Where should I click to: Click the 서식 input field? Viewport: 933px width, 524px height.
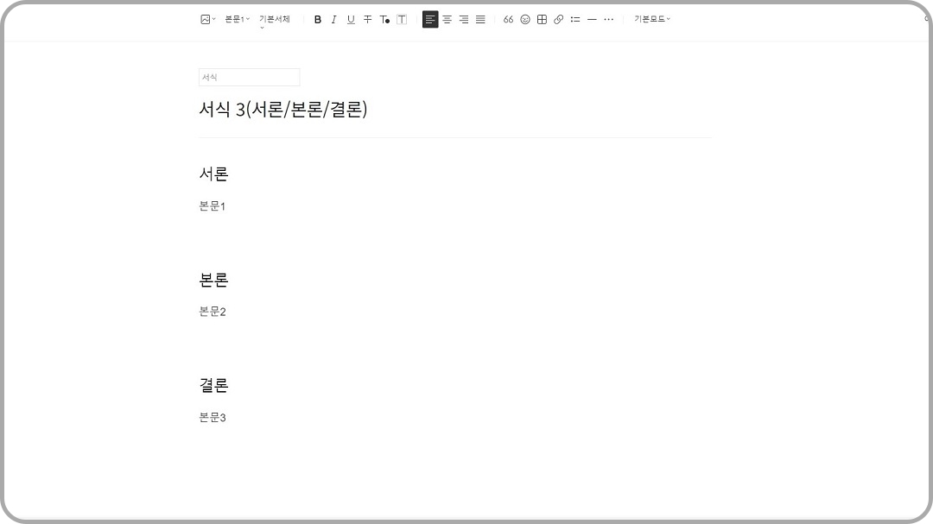(249, 77)
